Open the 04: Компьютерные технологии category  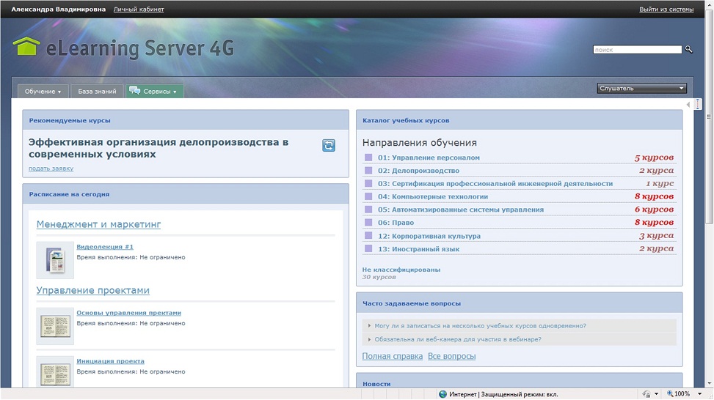(x=432, y=196)
